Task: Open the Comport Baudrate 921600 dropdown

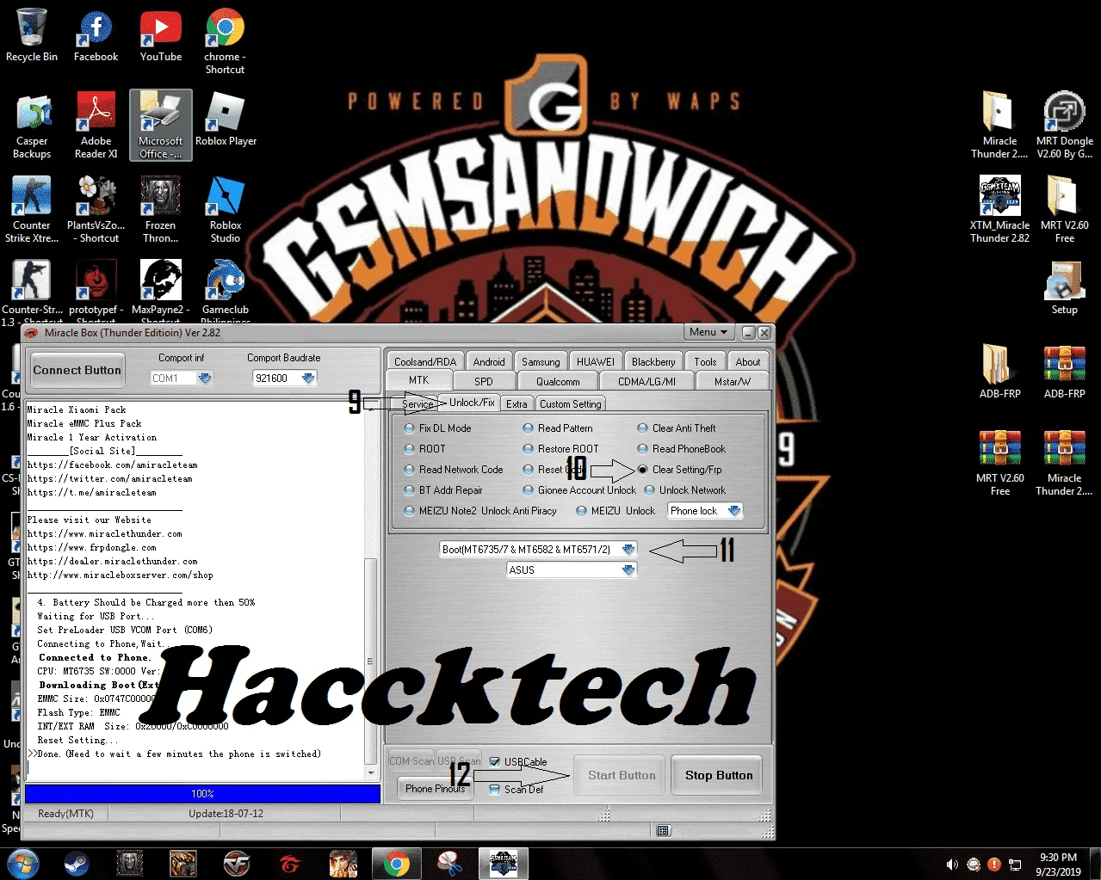Action: [308, 378]
